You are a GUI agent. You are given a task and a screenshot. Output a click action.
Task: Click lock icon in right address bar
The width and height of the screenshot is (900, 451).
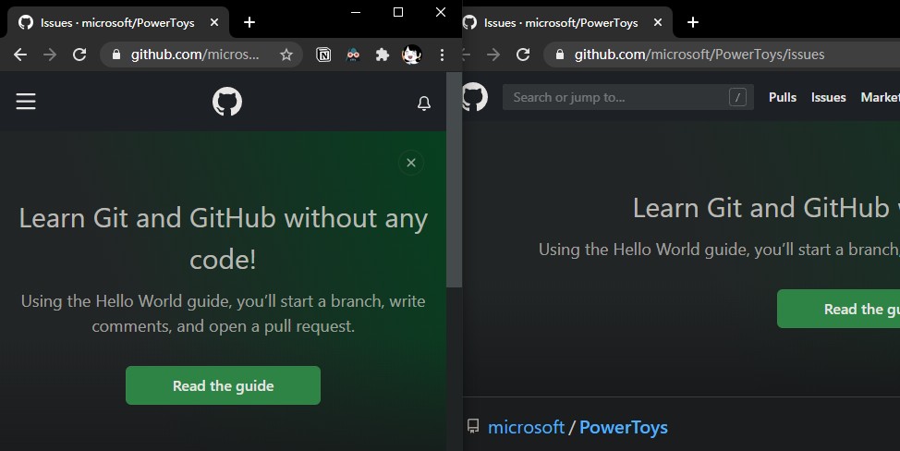coord(560,55)
